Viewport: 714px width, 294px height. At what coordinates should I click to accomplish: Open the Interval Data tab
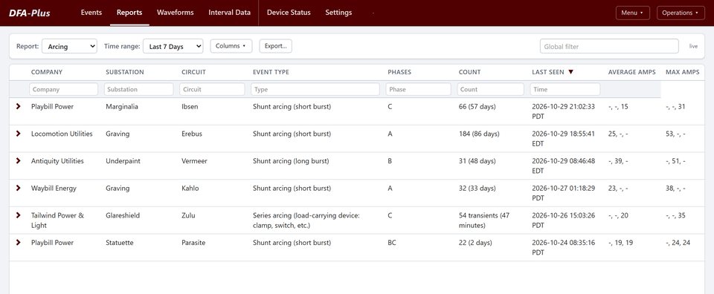point(230,13)
